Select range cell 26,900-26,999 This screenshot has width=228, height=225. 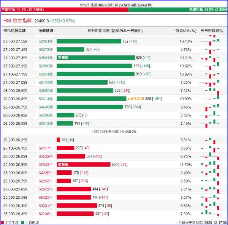click(x=15, y=91)
